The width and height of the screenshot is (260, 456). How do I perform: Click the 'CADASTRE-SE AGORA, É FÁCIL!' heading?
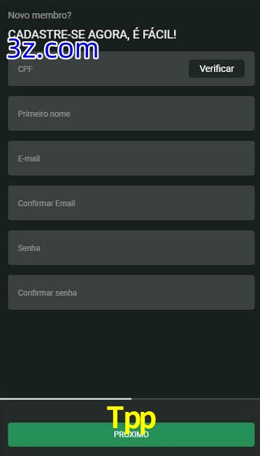(x=92, y=34)
